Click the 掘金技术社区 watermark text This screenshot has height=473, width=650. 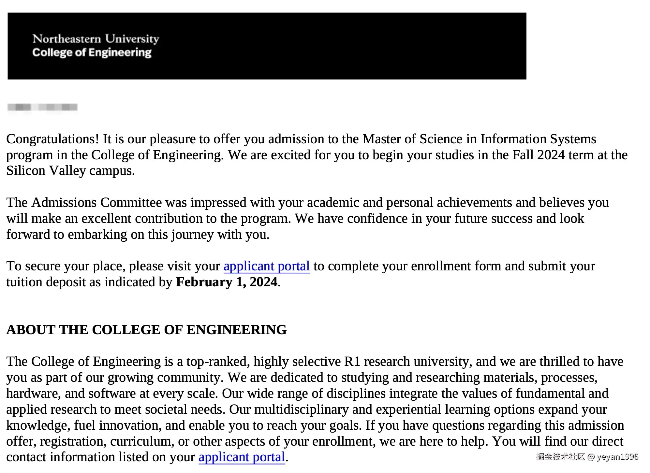[x=560, y=457]
